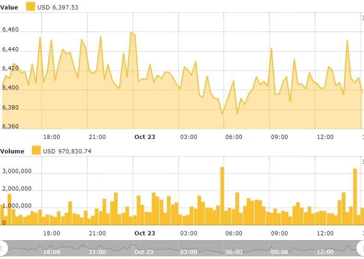
Task: Click the 18:00 label under the value chart
Action: pos(52,137)
